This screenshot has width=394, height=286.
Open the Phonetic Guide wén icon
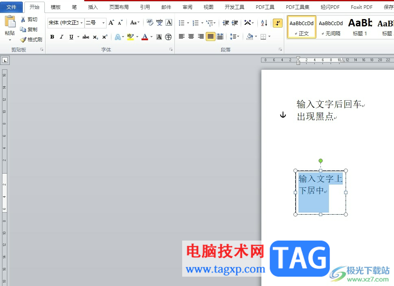pos(159,23)
